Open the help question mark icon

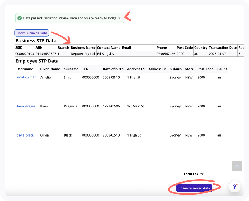tap(234, 186)
